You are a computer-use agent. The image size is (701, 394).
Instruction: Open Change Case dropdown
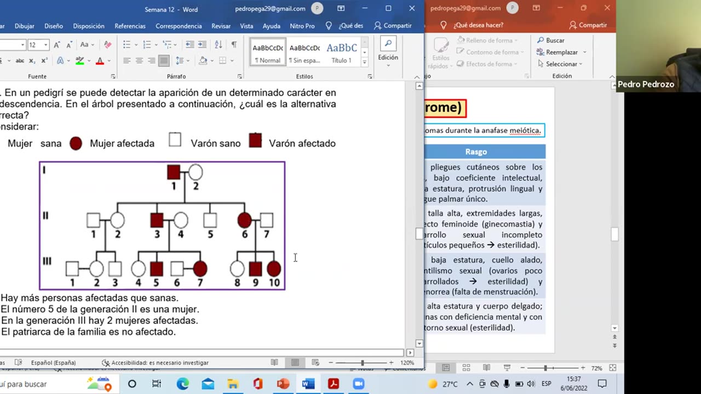click(87, 45)
